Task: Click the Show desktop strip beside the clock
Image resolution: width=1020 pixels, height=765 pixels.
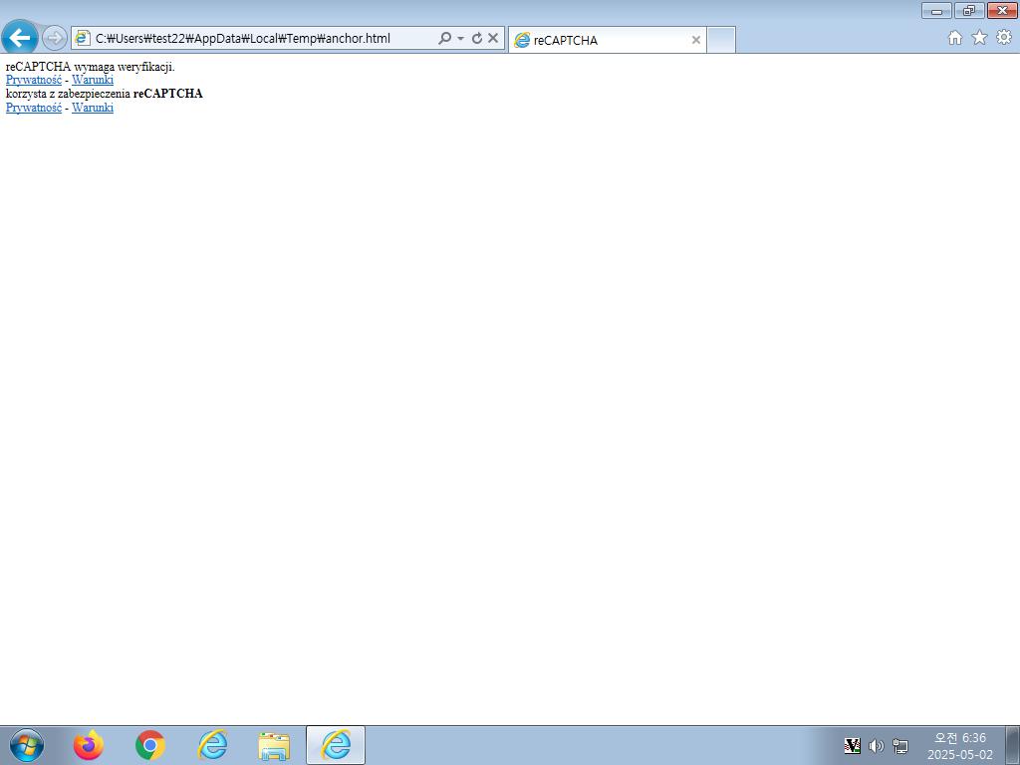Action: pos(1013,745)
